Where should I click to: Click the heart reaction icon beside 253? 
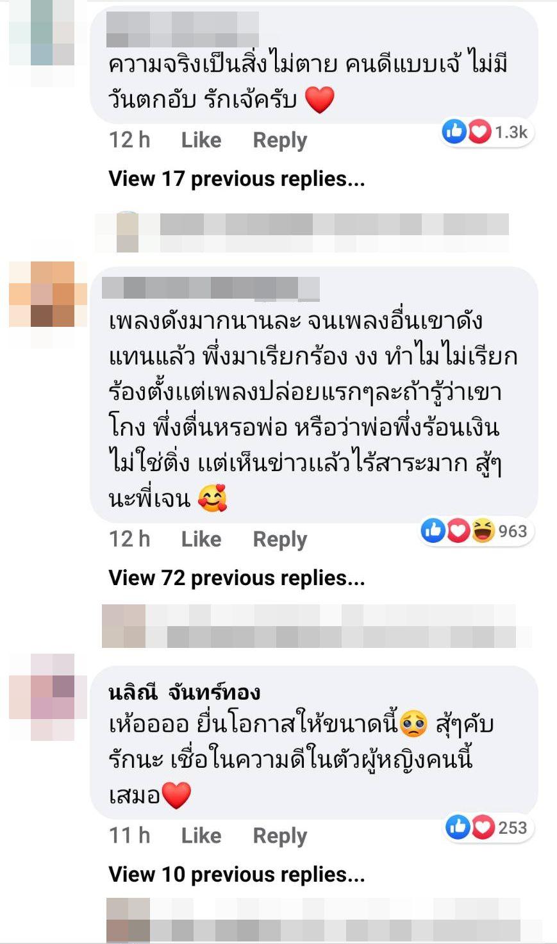point(483,827)
